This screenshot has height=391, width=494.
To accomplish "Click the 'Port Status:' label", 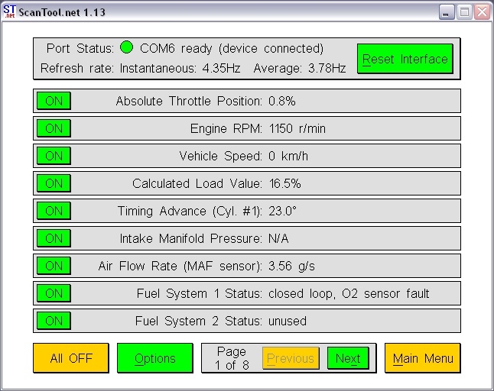I will point(80,48).
